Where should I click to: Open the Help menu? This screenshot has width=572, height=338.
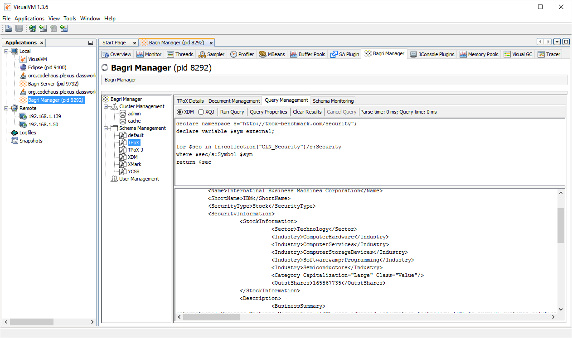110,19
